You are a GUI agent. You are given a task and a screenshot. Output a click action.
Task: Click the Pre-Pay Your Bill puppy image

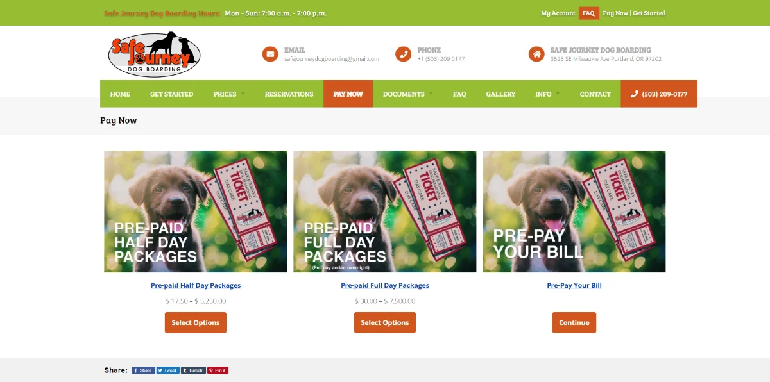(x=574, y=212)
